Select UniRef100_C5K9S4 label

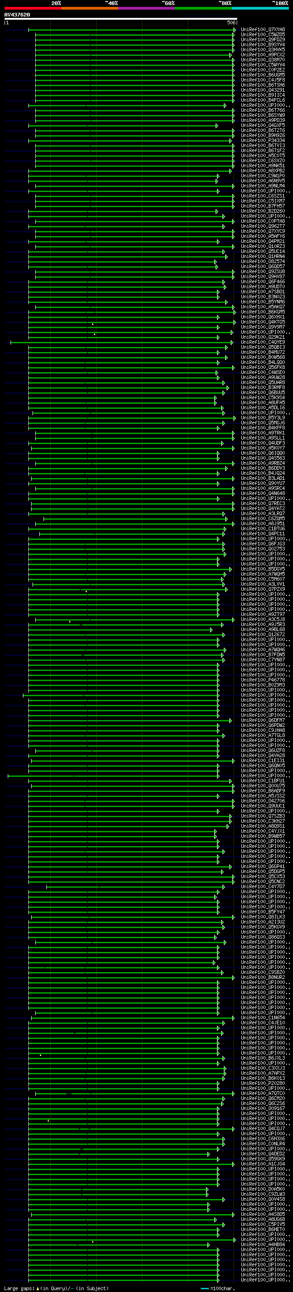click(x=263, y=397)
